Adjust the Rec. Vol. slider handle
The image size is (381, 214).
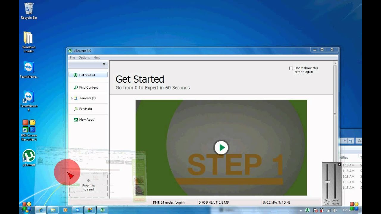tap(327, 182)
